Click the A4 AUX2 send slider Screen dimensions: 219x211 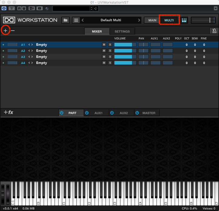tap(168, 63)
